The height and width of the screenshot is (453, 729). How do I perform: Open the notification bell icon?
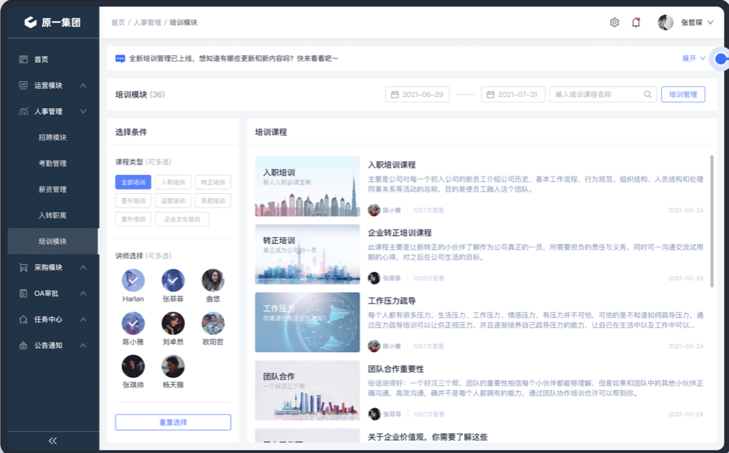pyautogui.click(x=636, y=22)
